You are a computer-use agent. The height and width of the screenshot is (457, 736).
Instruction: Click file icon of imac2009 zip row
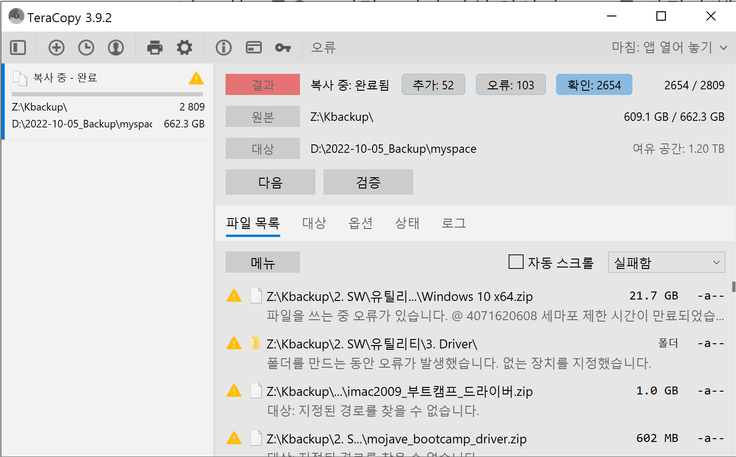pyautogui.click(x=256, y=391)
